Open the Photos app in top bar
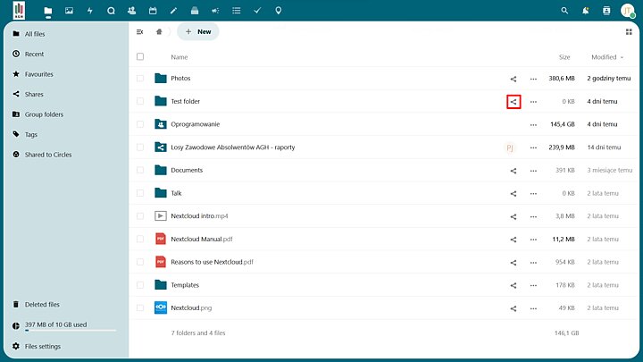 69,11
